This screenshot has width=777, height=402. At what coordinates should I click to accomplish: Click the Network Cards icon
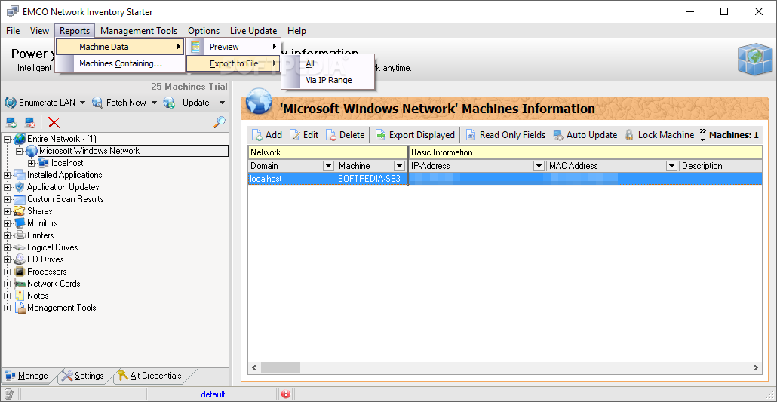pos(20,284)
